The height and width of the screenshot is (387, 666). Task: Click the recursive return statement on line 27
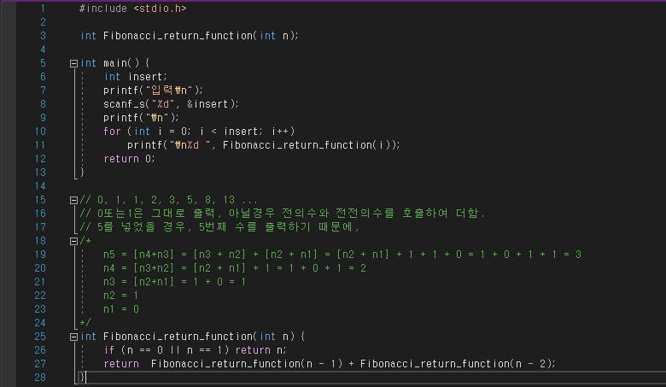click(330, 364)
